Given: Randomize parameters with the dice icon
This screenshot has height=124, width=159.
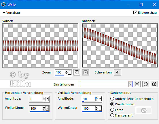Looking at the screenshot, I should pyautogui.click(x=146, y=84).
